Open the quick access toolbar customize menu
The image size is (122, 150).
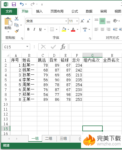[x=42, y=4]
